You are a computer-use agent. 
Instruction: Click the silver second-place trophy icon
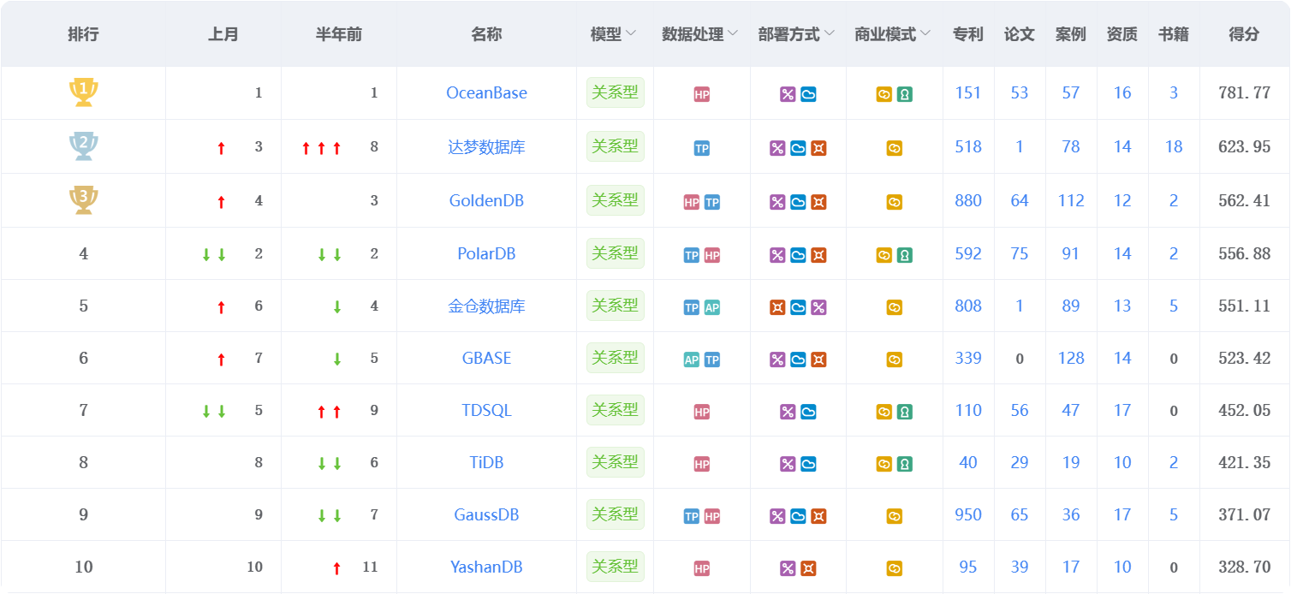pyautogui.click(x=83, y=146)
